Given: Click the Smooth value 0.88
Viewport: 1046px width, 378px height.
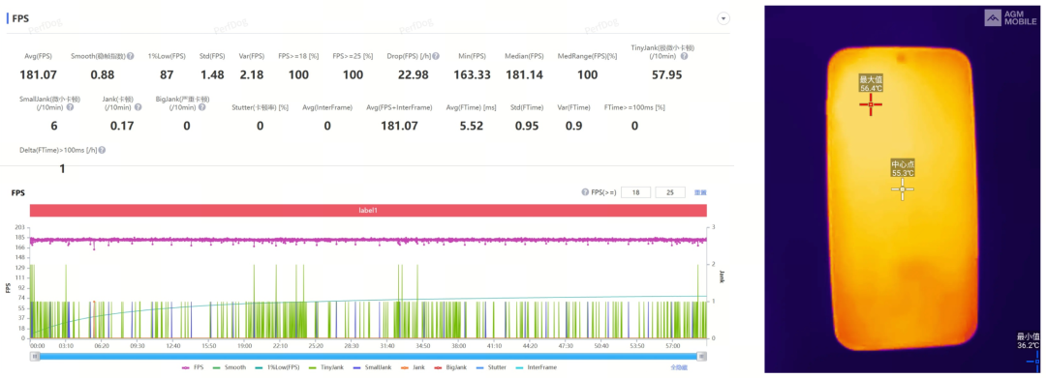Looking at the screenshot, I should 102,74.
